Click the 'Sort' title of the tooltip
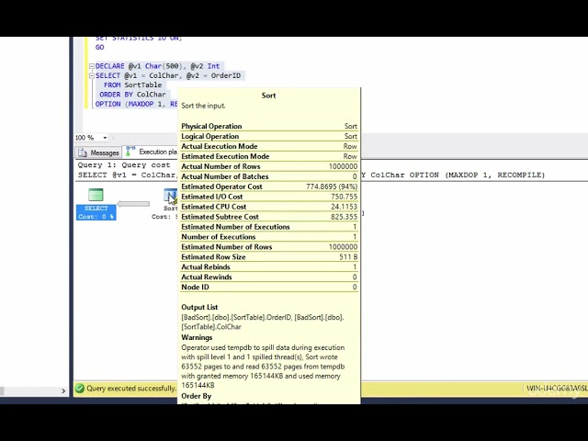 (268, 96)
